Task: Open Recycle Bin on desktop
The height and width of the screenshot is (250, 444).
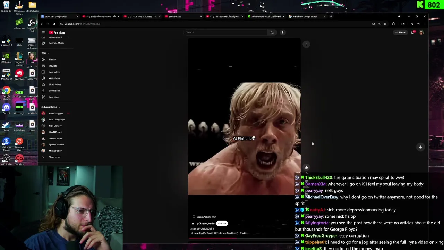Action: 6,7
